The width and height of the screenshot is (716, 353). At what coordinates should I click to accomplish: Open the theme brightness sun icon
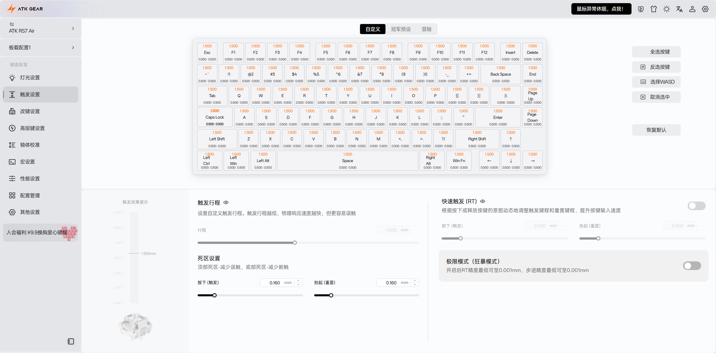[x=666, y=9]
